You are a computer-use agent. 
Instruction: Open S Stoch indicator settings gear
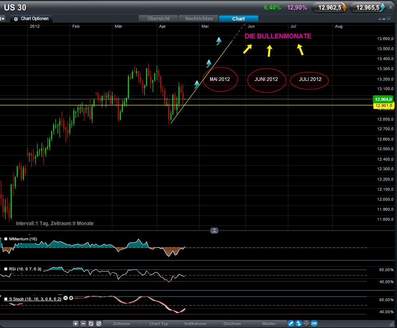click(71, 298)
